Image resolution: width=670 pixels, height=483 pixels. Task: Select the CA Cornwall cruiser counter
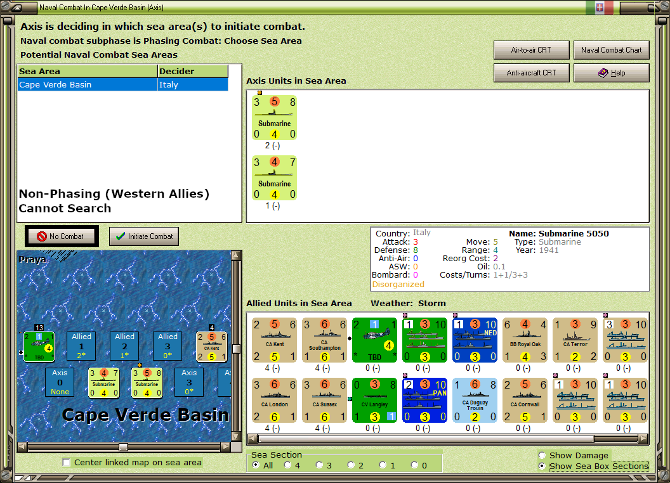pos(525,400)
